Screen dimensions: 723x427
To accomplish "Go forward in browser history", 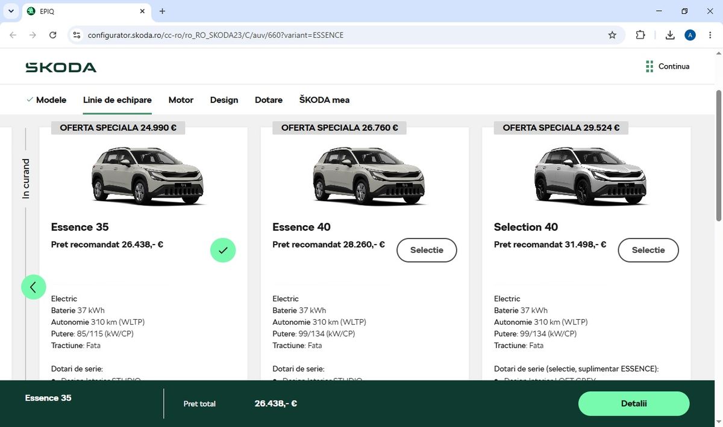I will 33,35.
